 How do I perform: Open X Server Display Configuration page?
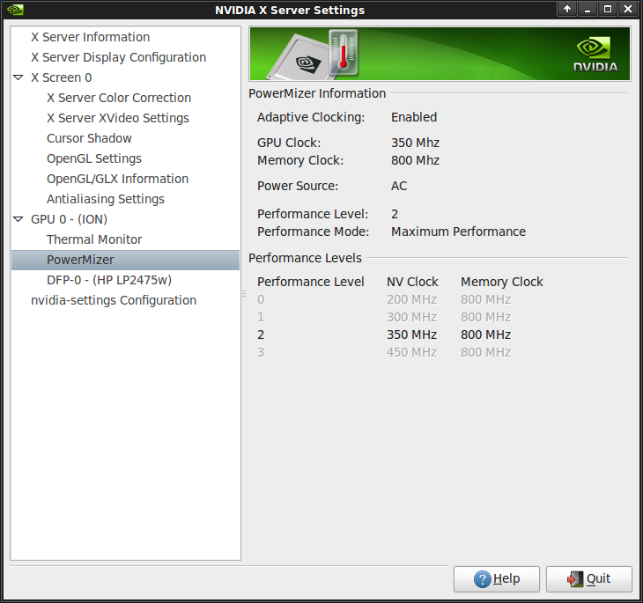119,57
